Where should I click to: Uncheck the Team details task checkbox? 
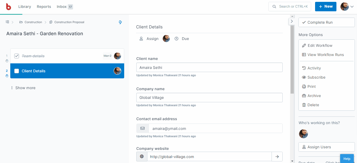click(17, 56)
